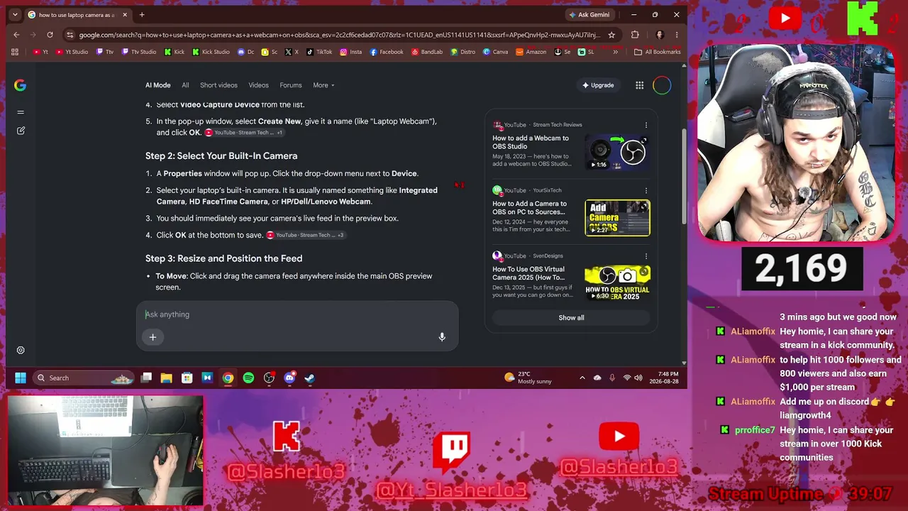Open Discord from the taskbar

pyautogui.click(x=289, y=378)
